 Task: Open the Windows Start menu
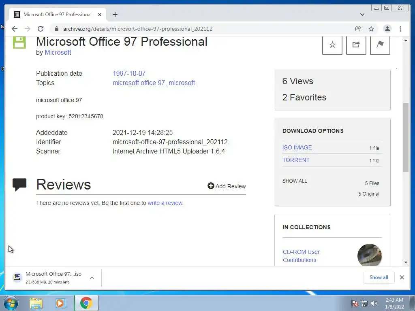[11, 303]
